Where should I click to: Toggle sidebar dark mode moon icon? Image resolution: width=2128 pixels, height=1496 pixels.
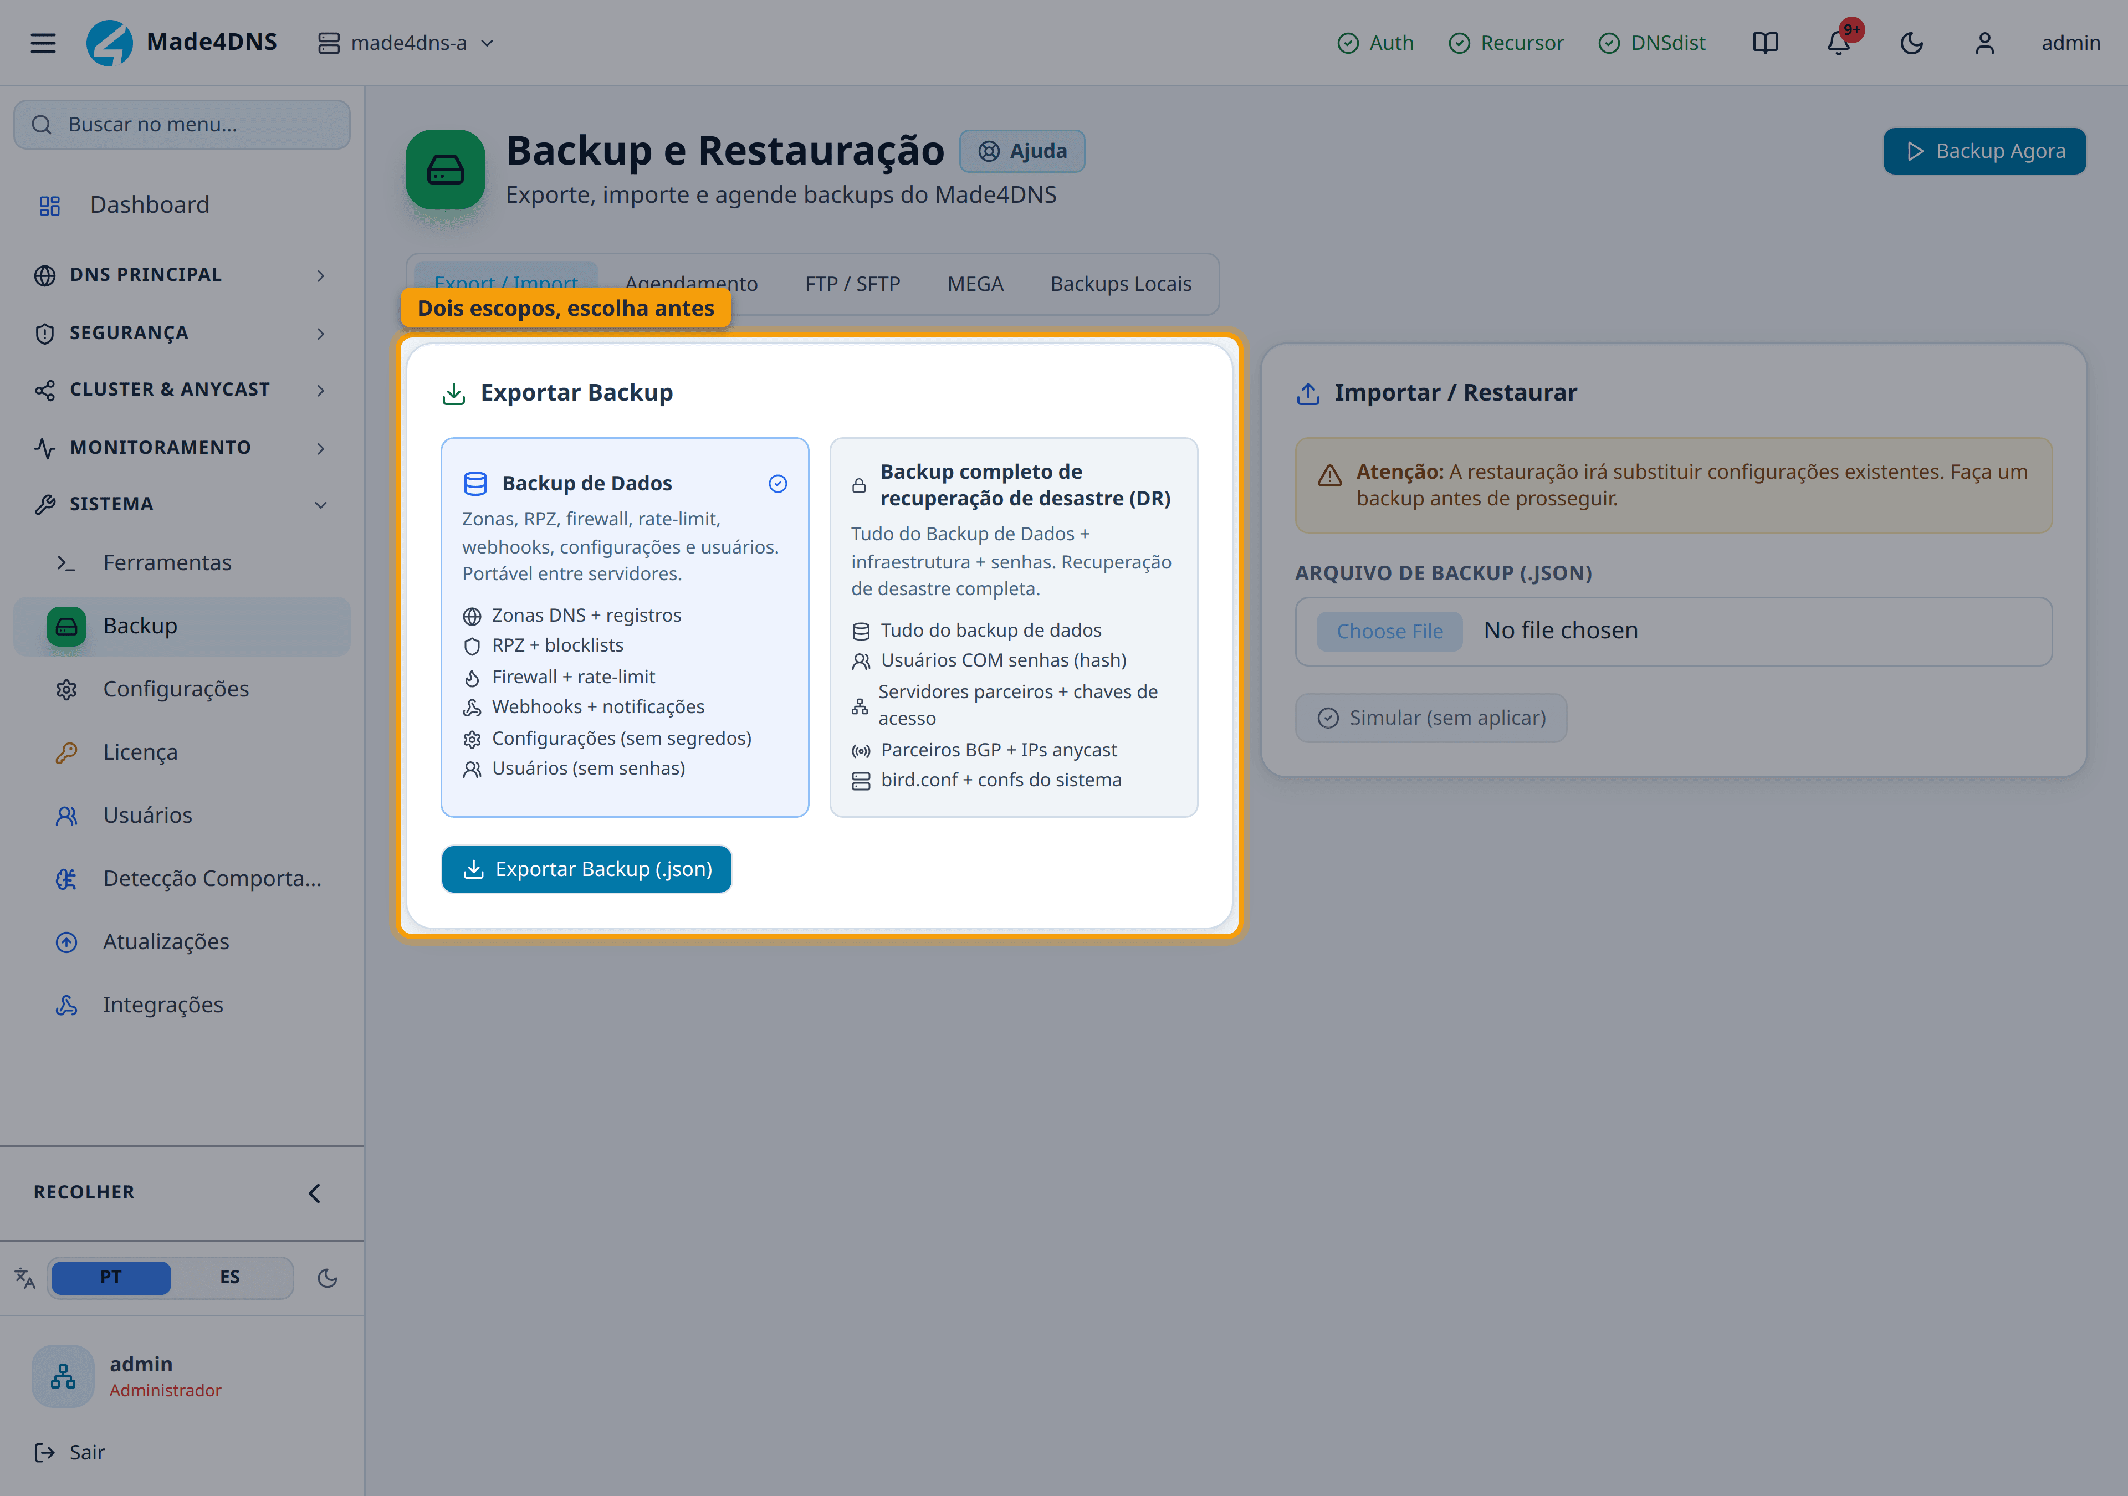[x=327, y=1278]
